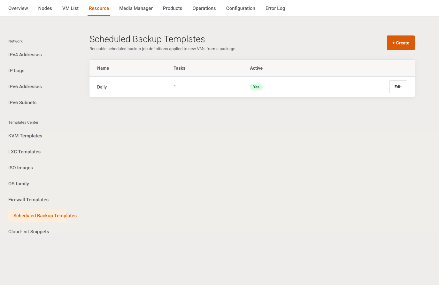Click the Daily template name
Screen dimensions: 439x285
pyautogui.click(x=102, y=87)
